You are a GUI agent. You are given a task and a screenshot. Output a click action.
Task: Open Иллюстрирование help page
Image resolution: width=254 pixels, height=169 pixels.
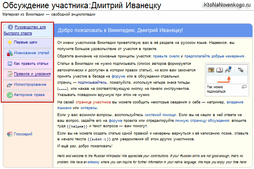point(30,84)
